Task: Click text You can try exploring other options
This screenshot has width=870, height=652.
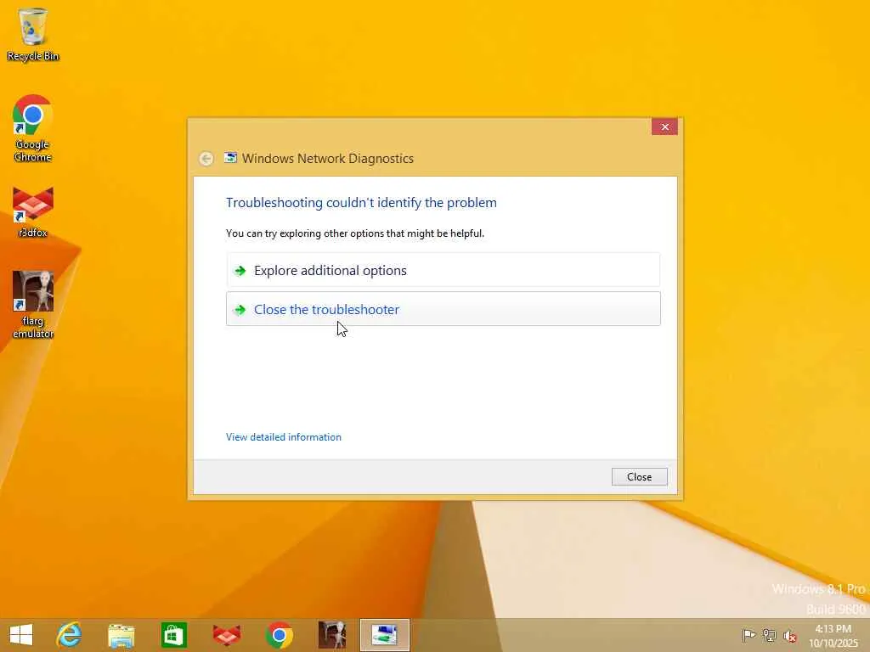Action: (x=355, y=233)
